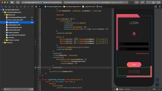Toggle the code review arrows button
Image resolution: width=162 pixels, height=91 pixels.
click(x=142, y=2)
